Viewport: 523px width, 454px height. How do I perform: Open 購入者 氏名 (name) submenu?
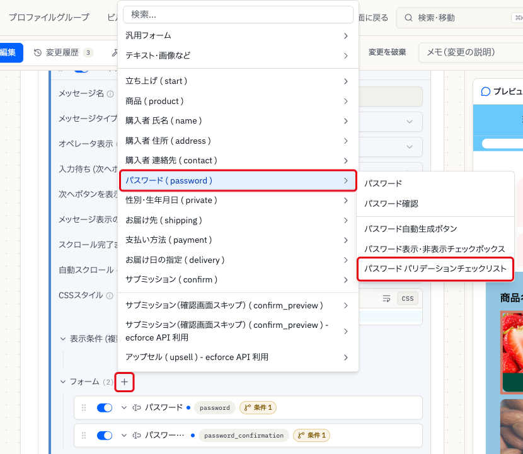238,121
